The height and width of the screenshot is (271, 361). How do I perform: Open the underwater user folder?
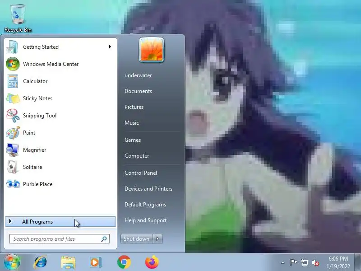[138, 75]
